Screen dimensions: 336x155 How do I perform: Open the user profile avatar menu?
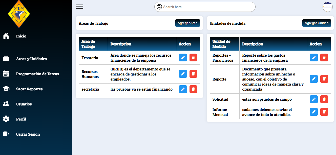(x=328, y=7)
